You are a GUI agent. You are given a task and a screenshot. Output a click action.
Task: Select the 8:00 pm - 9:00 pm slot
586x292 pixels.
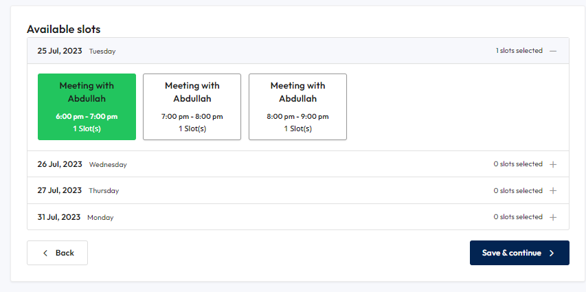pos(298,107)
